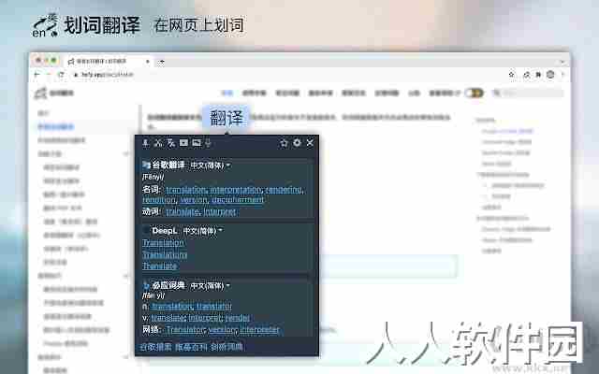Click 'interpret' in the 动词 row

tap(219, 212)
